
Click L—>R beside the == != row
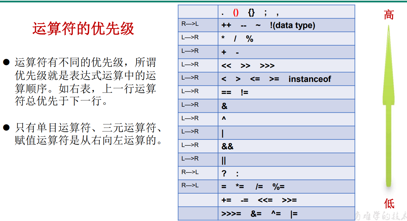pyautogui.click(x=190, y=91)
